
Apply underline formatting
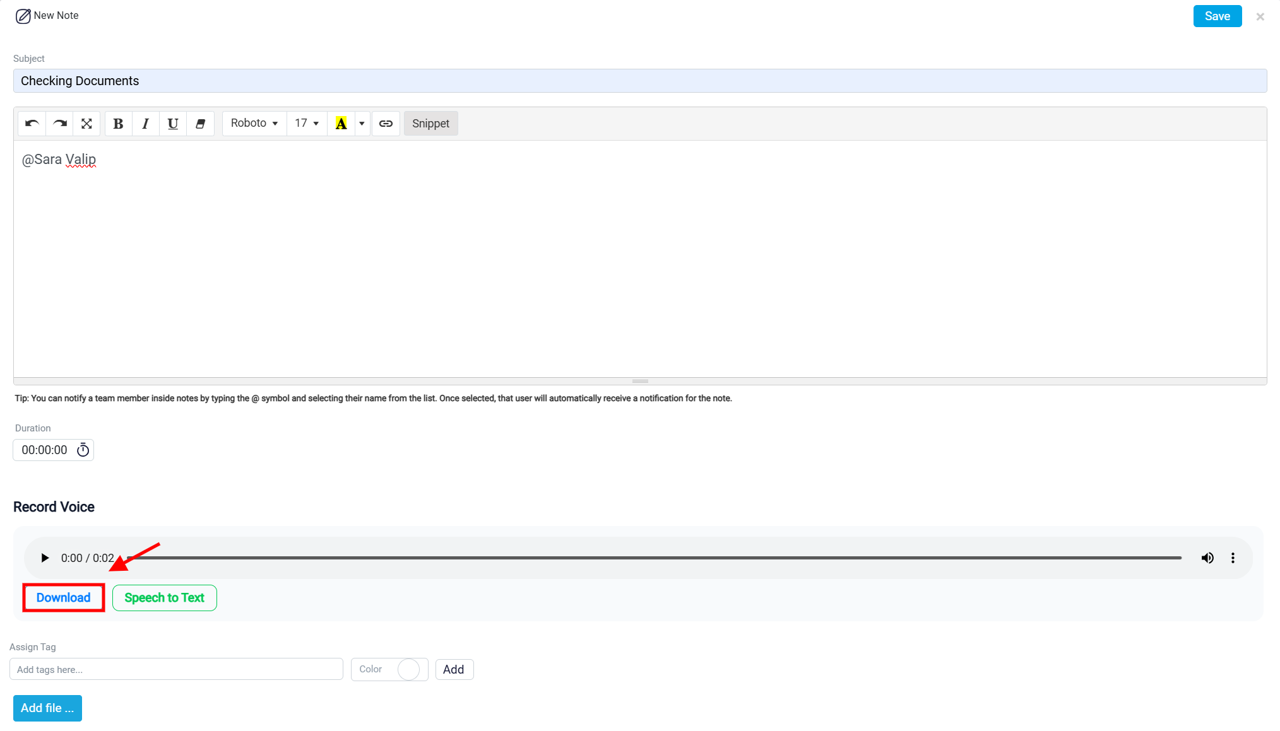(x=173, y=124)
